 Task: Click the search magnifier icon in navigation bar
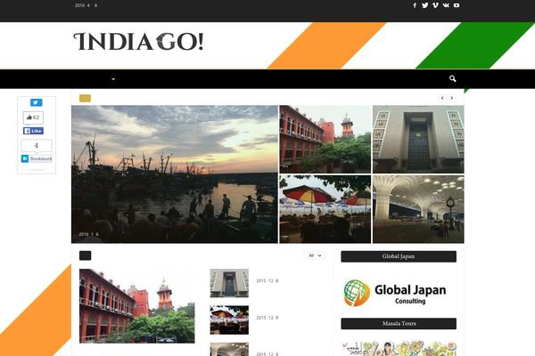(x=452, y=78)
